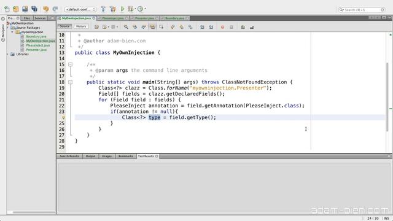Click the editor vertical scrollbar
393x221 pixels.
pos(387,97)
